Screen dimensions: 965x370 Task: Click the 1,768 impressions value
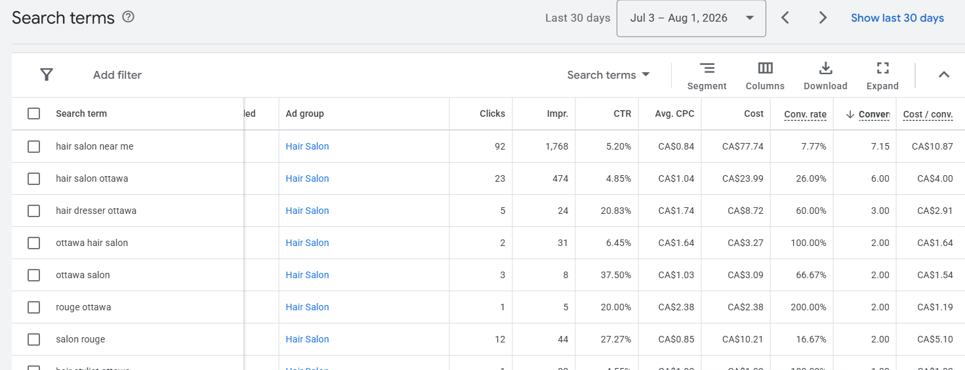pos(556,146)
